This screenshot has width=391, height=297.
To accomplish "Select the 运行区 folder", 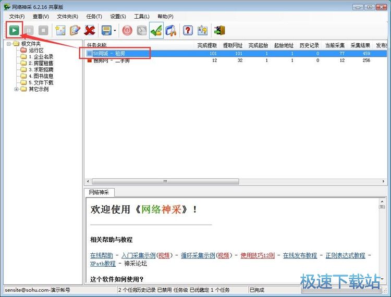I will click(36, 51).
